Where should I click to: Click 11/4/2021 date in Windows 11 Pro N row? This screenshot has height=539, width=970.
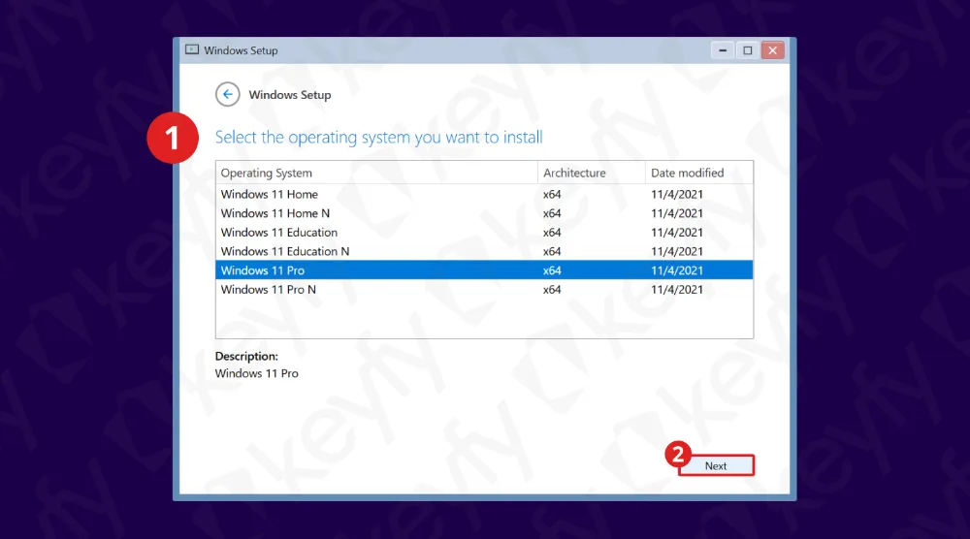(677, 289)
